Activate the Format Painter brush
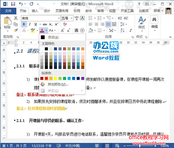This screenshot has width=174, height=148. pos(16,30)
